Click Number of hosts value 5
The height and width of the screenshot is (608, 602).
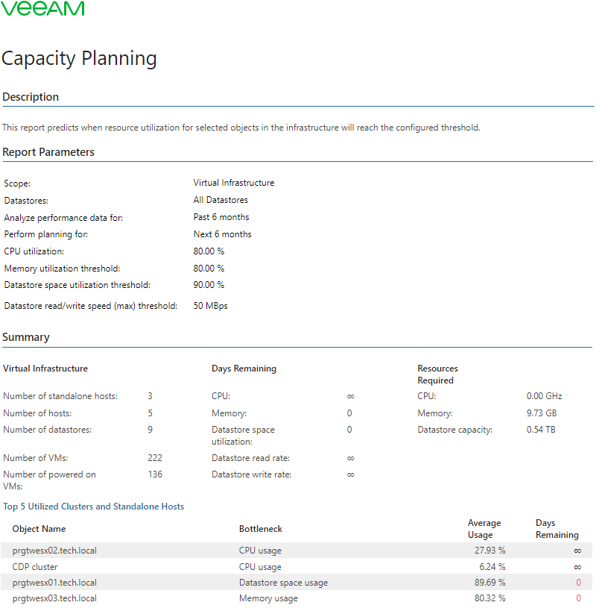pyautogui.click(x=150, y=413)
